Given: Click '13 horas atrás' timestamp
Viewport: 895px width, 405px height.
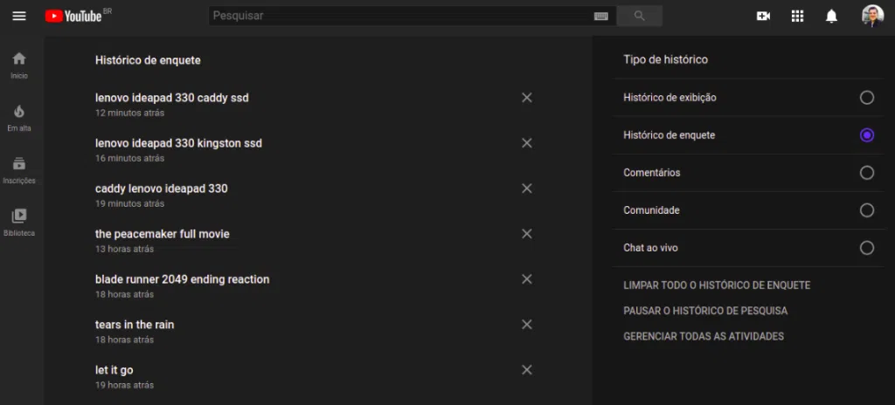Looking at the screenshot, I should coord(124,250).
